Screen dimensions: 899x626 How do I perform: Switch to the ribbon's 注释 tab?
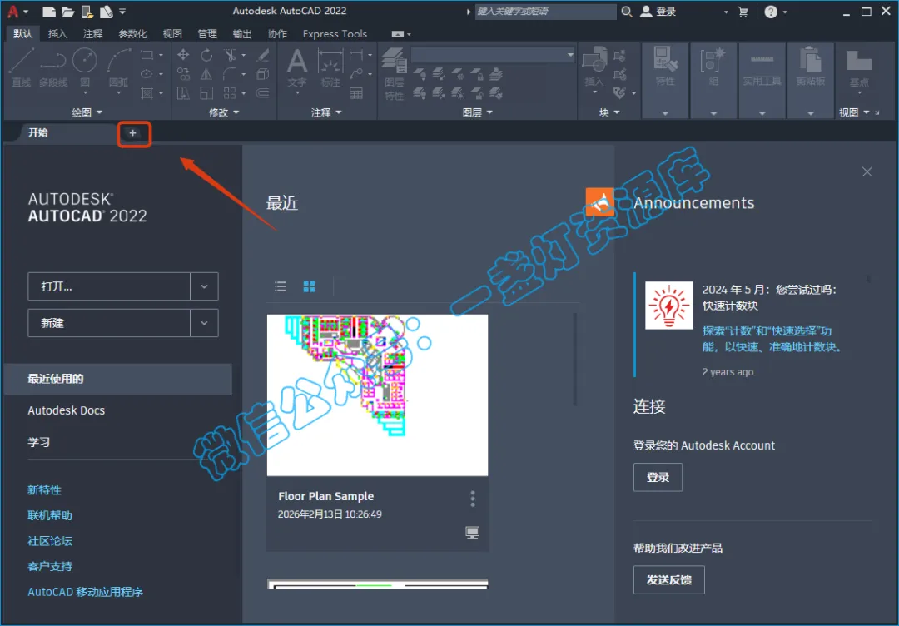pyautogui.click(x=93, y=34)
